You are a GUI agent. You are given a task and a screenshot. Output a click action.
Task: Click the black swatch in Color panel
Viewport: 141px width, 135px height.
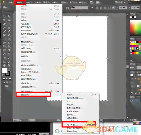[133, 17]
